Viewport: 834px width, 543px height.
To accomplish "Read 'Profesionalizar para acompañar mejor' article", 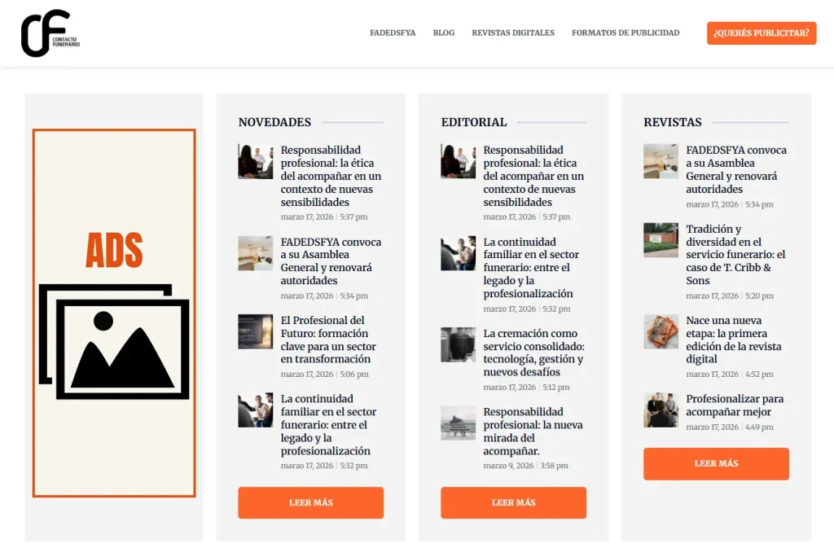I will click(735, 405).
